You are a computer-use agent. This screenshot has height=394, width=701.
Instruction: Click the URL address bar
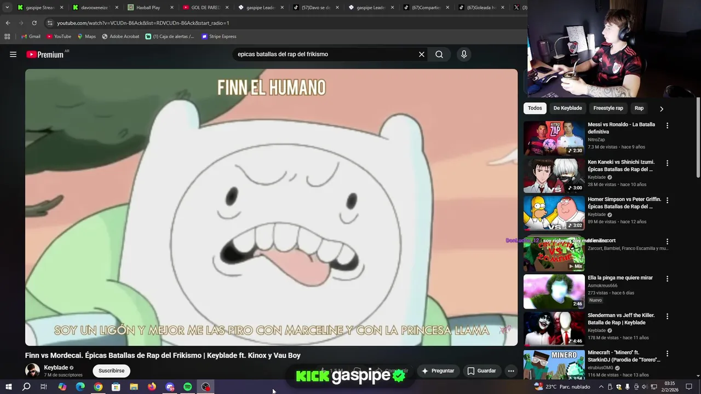285,23
